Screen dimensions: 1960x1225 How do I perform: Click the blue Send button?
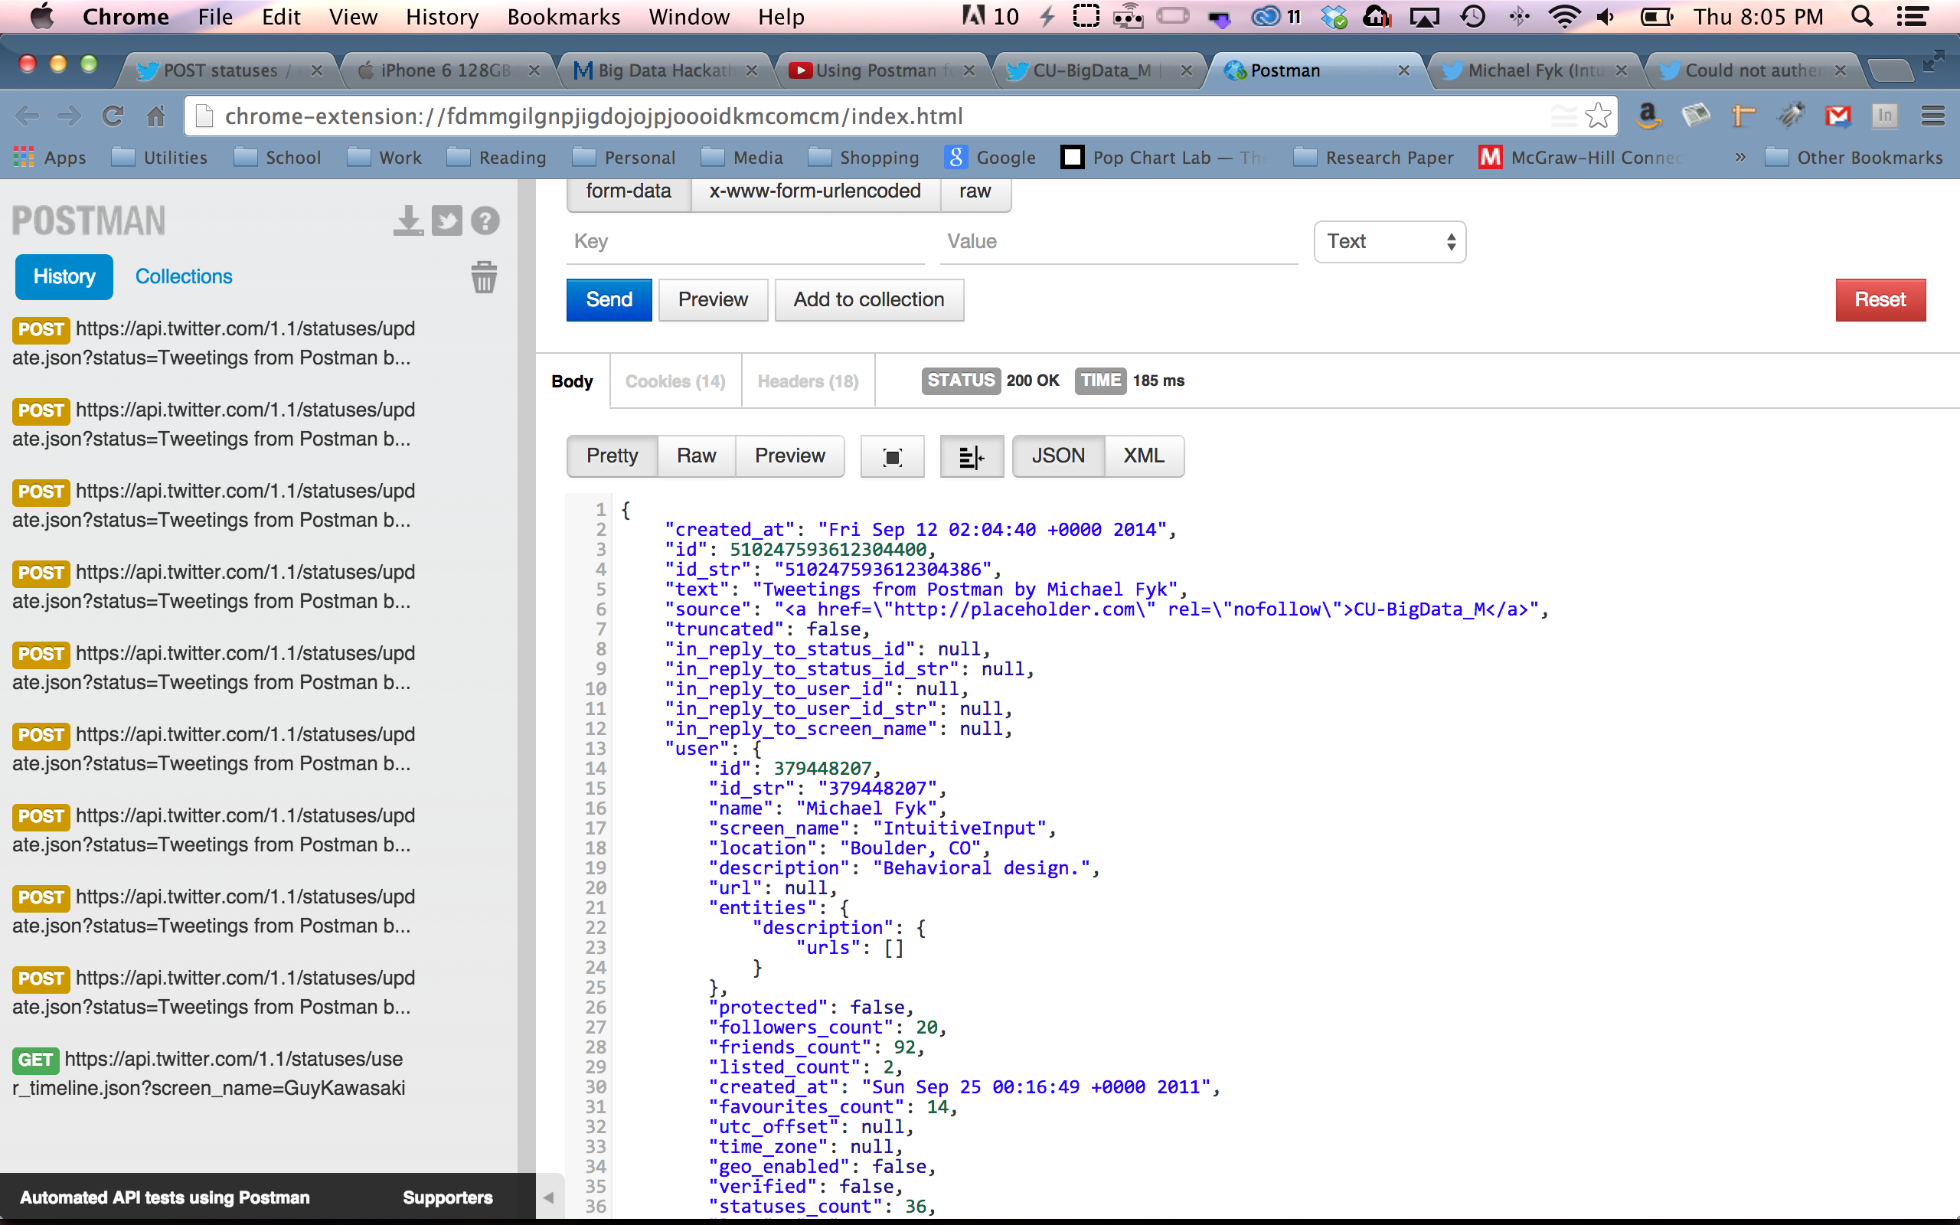[608, 300]
